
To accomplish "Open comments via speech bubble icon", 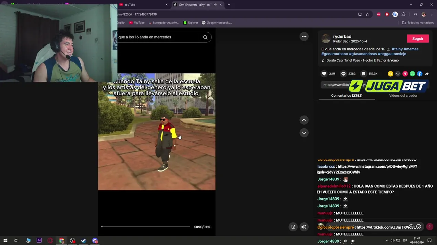I will (x=343, y=73).
